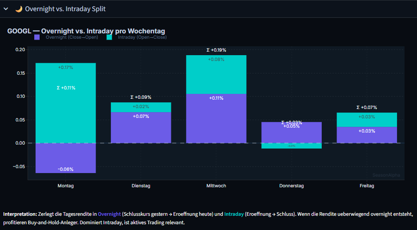Viewport: 417px width, 230px height.
Task: Select the Montag purple overnight bar
Action: pos(66,158)
